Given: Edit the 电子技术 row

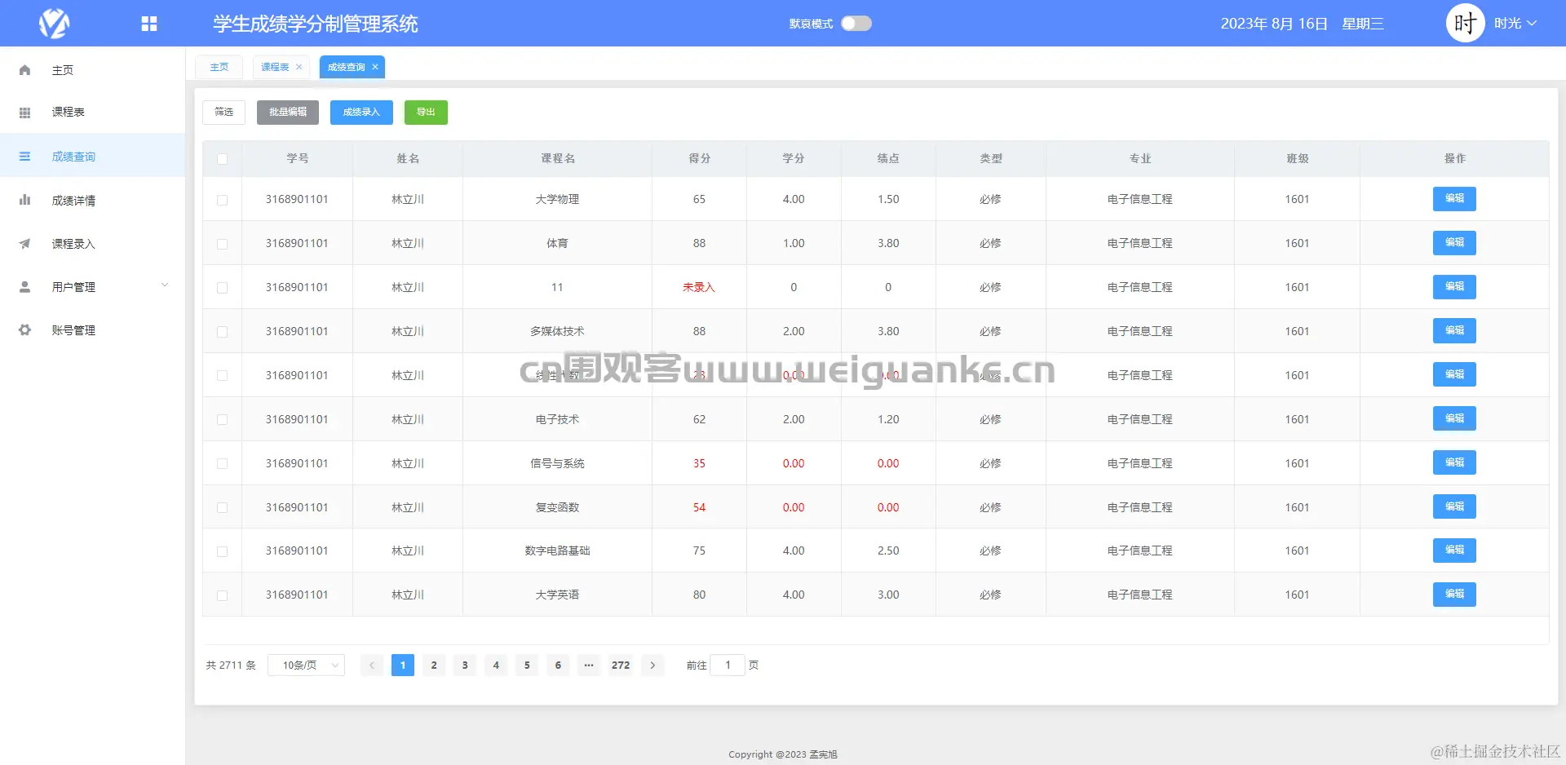Looking at the screenshot, I should coord(1454,419).
